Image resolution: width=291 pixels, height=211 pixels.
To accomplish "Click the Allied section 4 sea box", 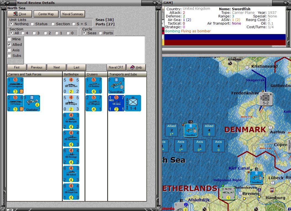I will click(x=209, y=130).
